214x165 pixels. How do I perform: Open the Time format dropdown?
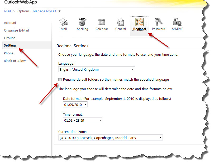click(x=83, y=120)
